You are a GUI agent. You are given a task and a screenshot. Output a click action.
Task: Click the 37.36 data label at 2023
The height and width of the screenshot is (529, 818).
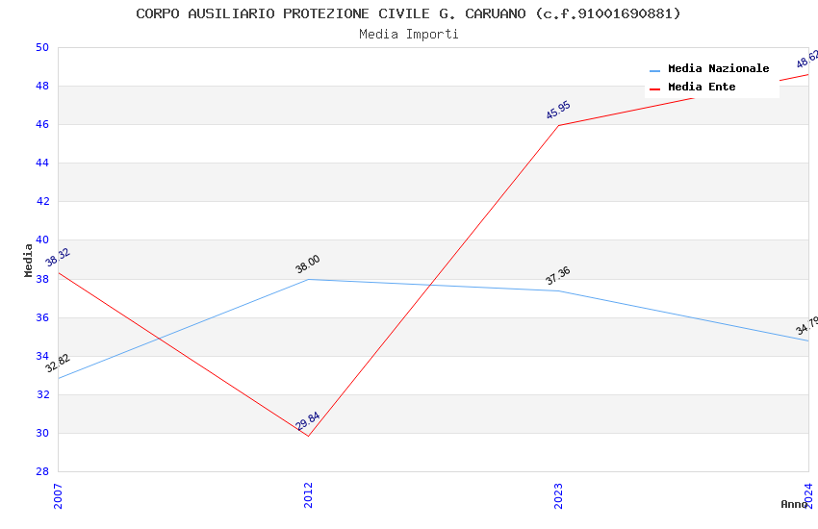[558, 276]
